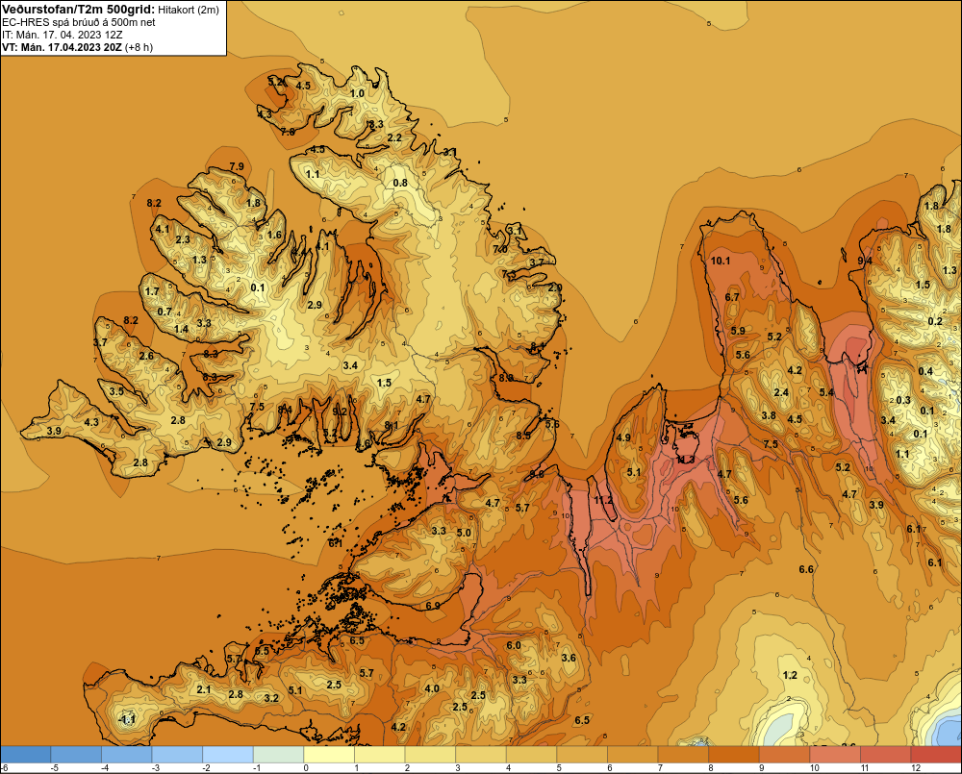The height and width of the screenshot is (774, 962).
Task: Click the 9.4 temperature value
Action: (x=865, y=261)
